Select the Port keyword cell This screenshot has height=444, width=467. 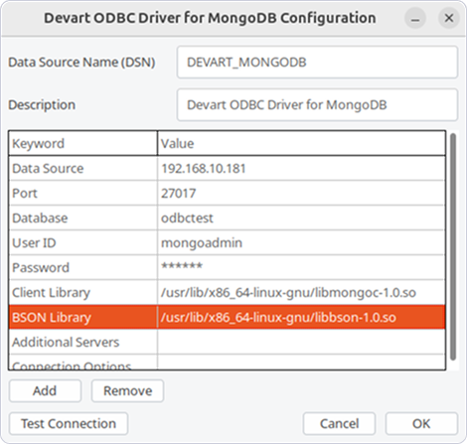pyautogui.click(x=83, y=194)
